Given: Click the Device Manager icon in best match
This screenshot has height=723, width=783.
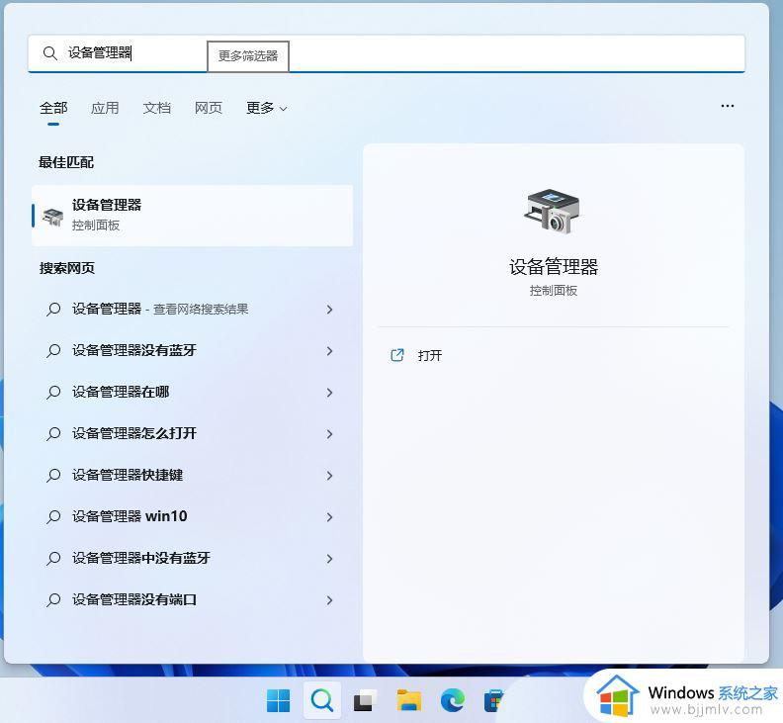Looking at the screenshot, I should click(52, 218).
